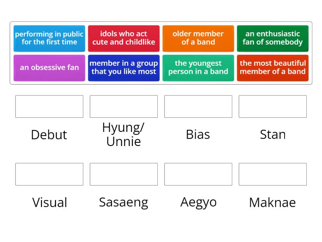Click the empty answer box above Bias
The height and width of the screenshot is (242, 322).
[198, 106]
